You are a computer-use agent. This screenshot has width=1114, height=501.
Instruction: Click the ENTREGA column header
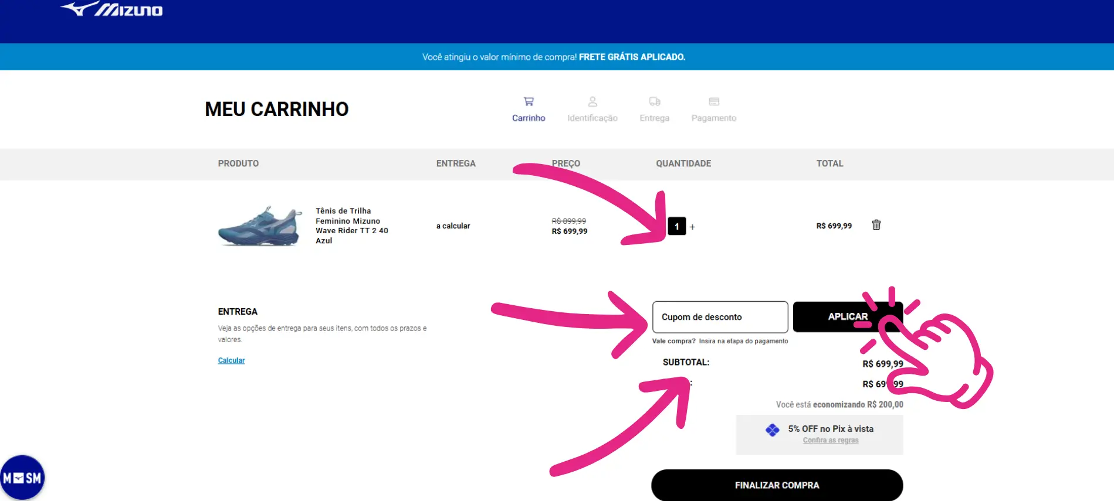point(456,163)
